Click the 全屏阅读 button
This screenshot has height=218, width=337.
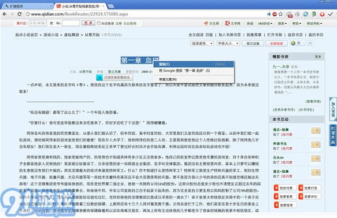tap(276, 44)
